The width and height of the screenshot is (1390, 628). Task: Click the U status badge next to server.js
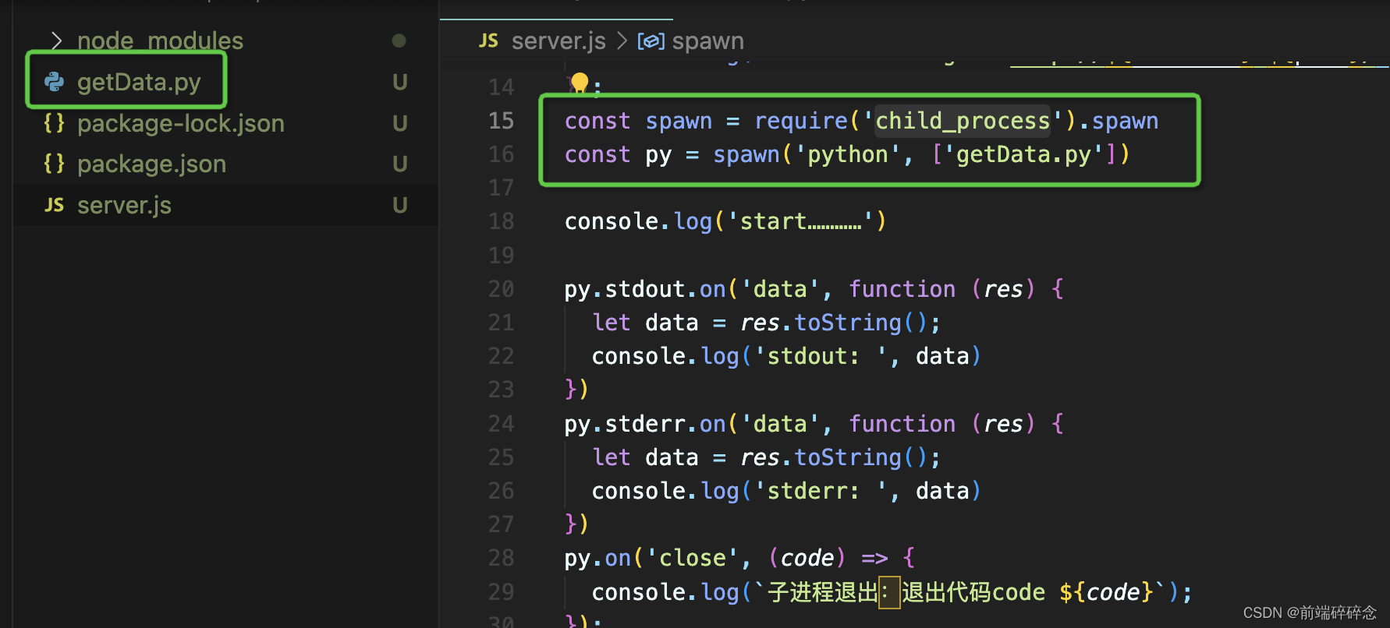399,205
